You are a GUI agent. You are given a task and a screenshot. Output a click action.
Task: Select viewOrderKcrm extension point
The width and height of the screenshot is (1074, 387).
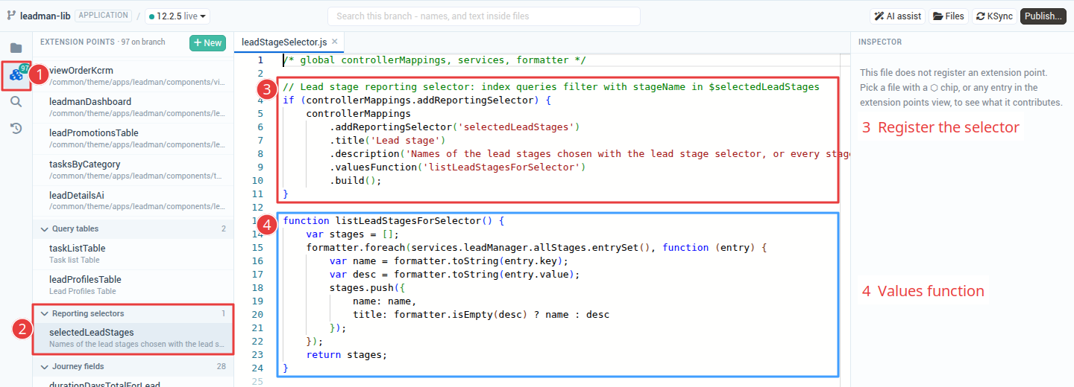[x=133, y=75]
